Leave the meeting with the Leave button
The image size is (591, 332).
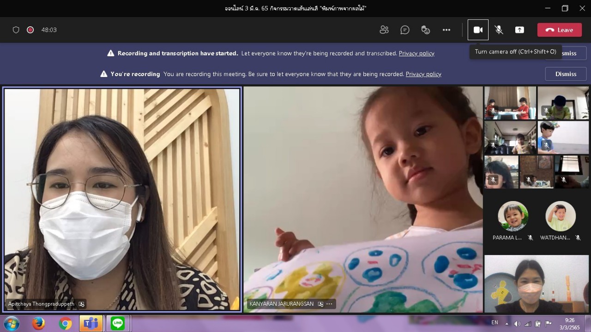(559, 30)
